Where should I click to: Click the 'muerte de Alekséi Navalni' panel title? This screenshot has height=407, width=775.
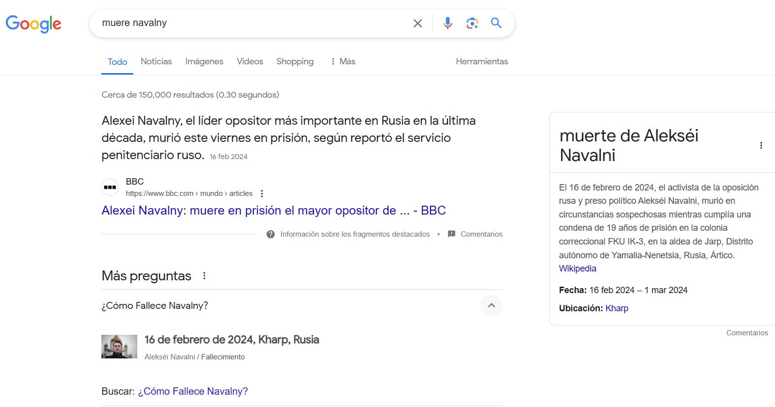point(629,145)
